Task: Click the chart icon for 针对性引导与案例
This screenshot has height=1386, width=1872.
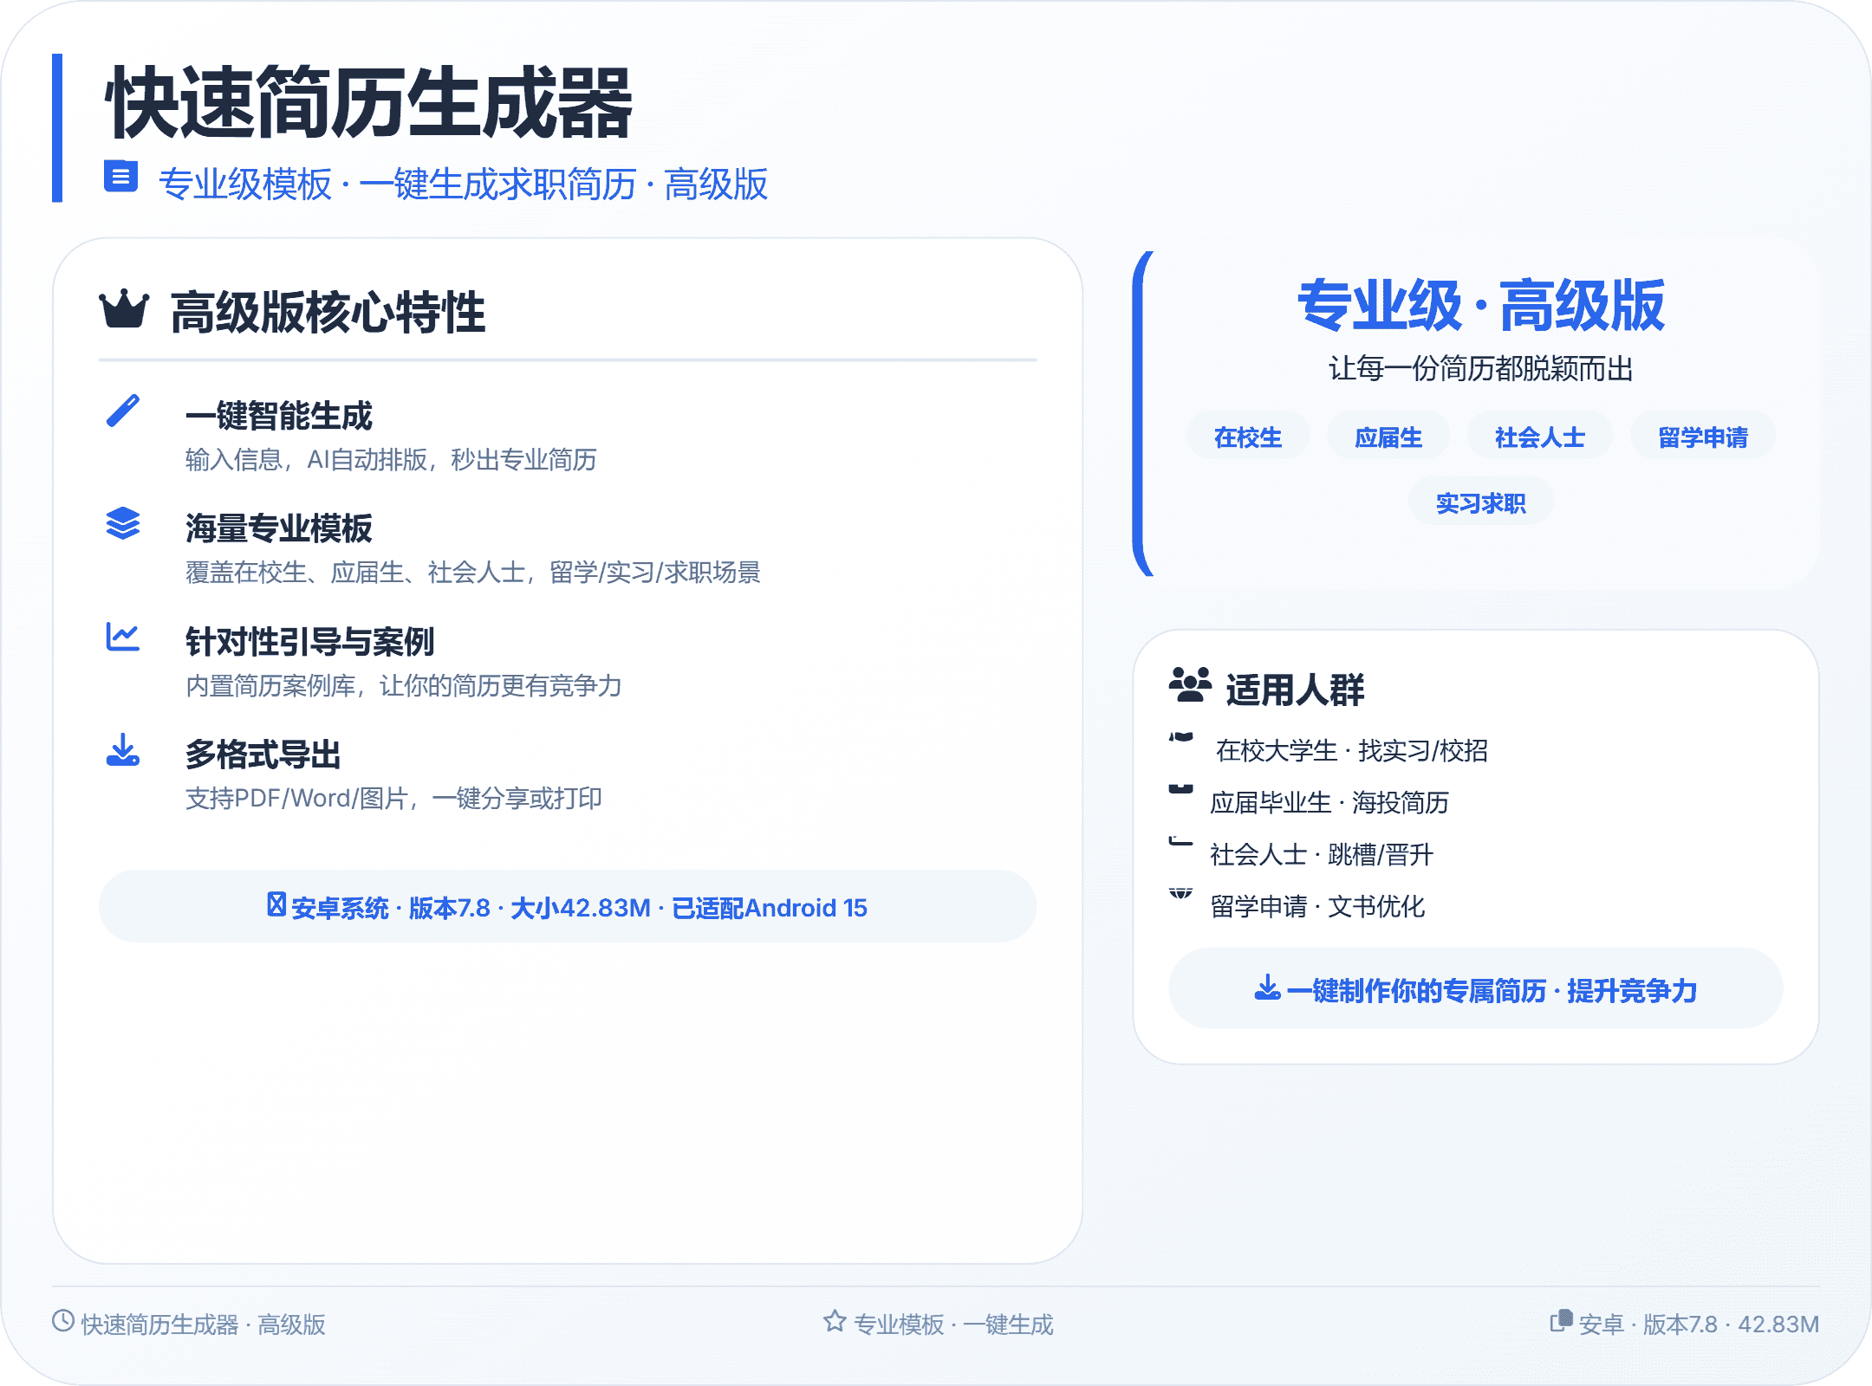Action: tap(123, 637)
